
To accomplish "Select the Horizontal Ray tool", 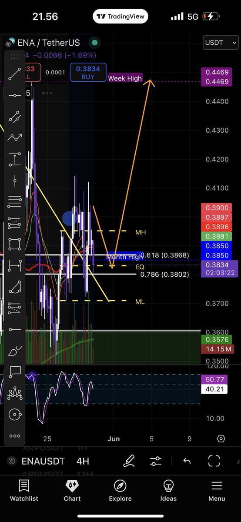I will [15, 329].
